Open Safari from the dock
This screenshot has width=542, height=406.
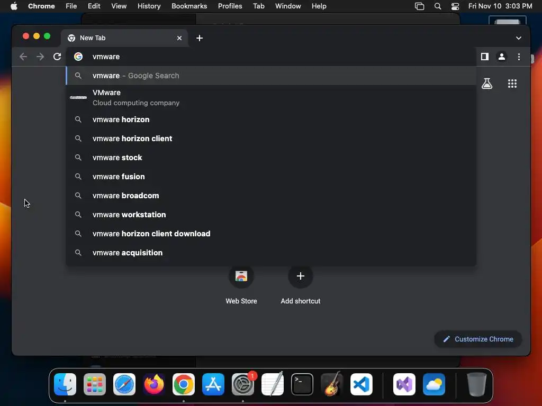coord(124,384)
